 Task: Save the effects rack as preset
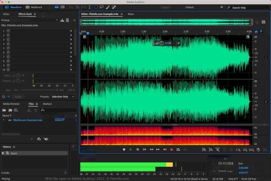(62, 20)
